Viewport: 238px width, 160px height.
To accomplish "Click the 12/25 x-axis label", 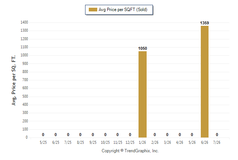I will [130, 142].
